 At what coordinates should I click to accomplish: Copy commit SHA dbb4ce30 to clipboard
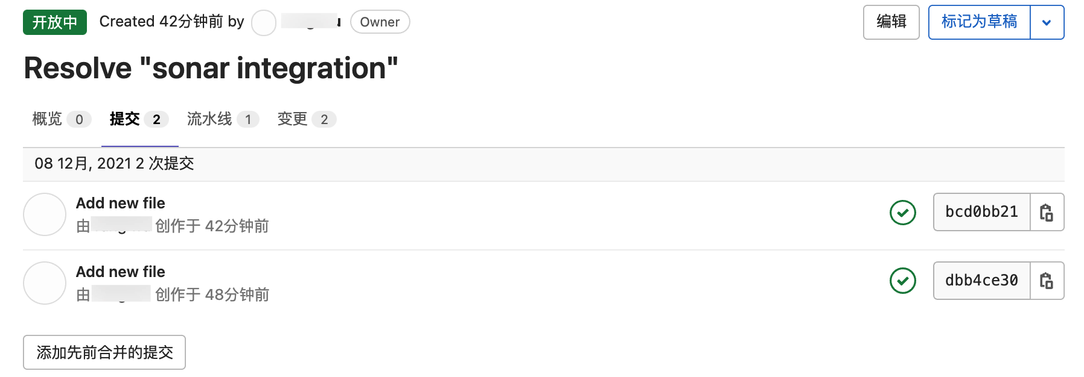point(1047,281)
